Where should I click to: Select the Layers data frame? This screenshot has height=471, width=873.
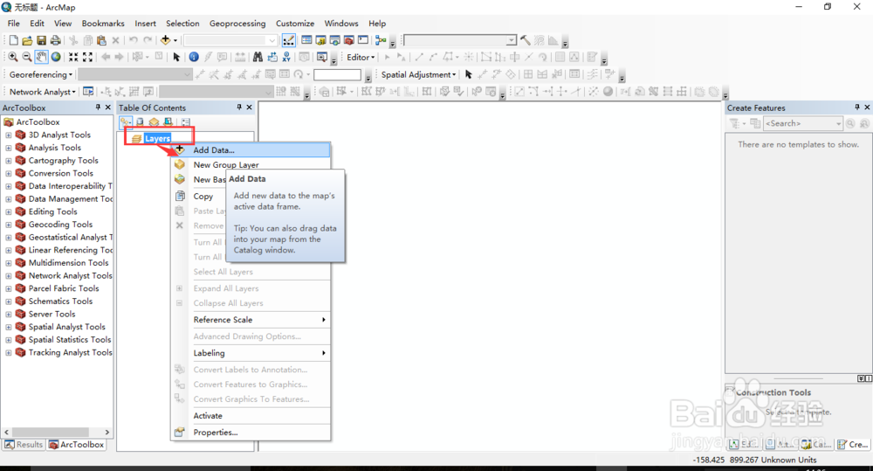tap(157, 138)
